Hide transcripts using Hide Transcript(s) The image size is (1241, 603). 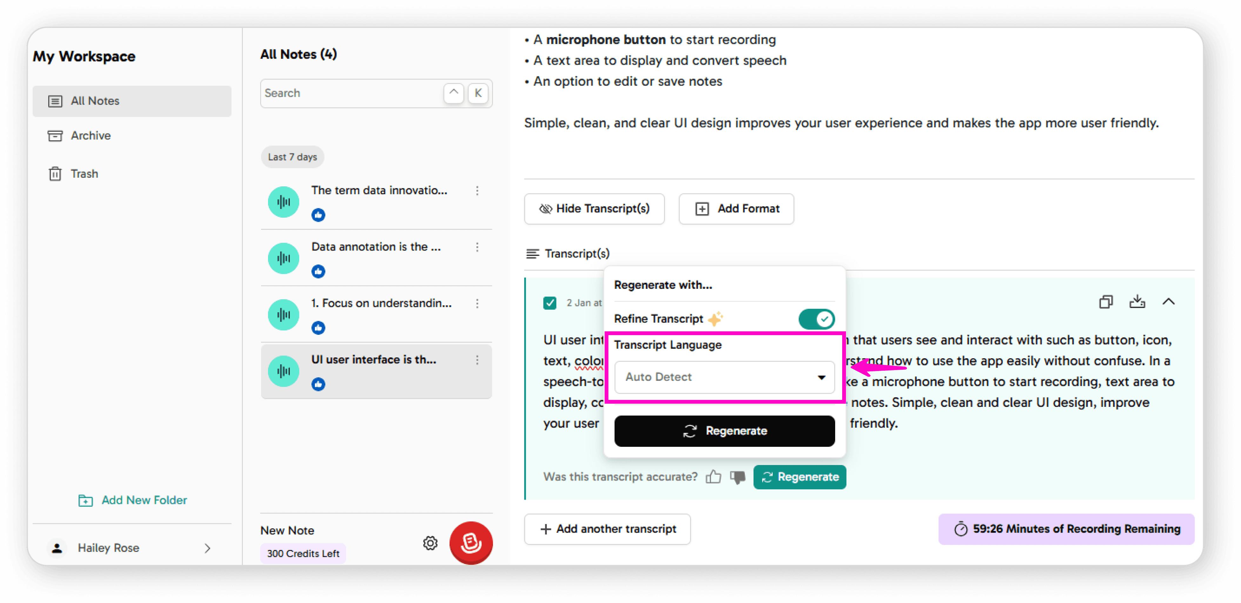(x=594, y=209)
